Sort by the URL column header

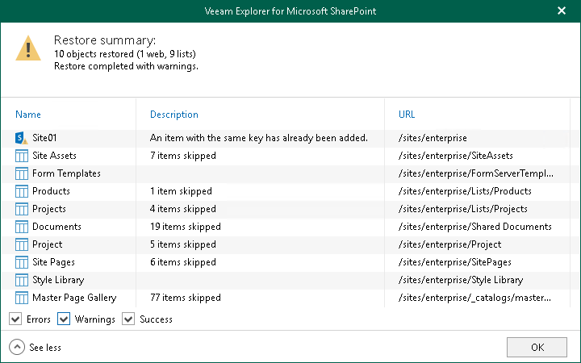pyautogui.click(x=407, y=115)
